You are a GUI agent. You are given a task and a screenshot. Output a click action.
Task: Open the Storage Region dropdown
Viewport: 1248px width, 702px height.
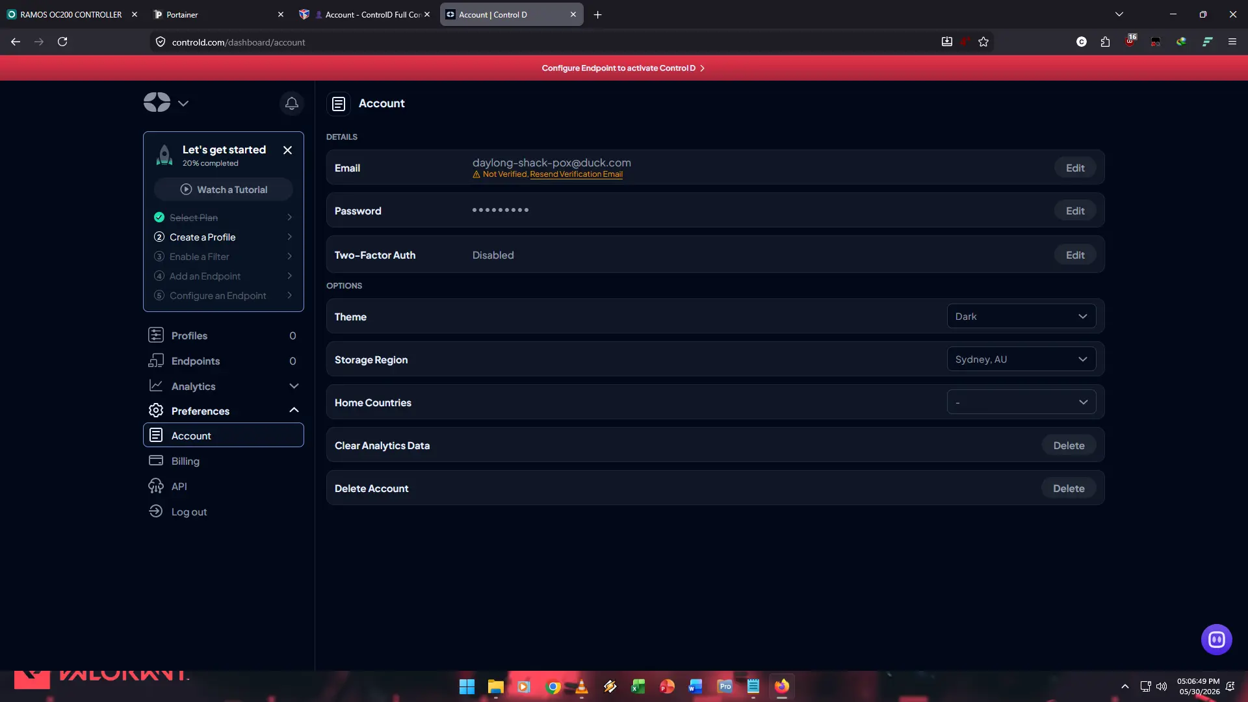tap(1021, 359)
